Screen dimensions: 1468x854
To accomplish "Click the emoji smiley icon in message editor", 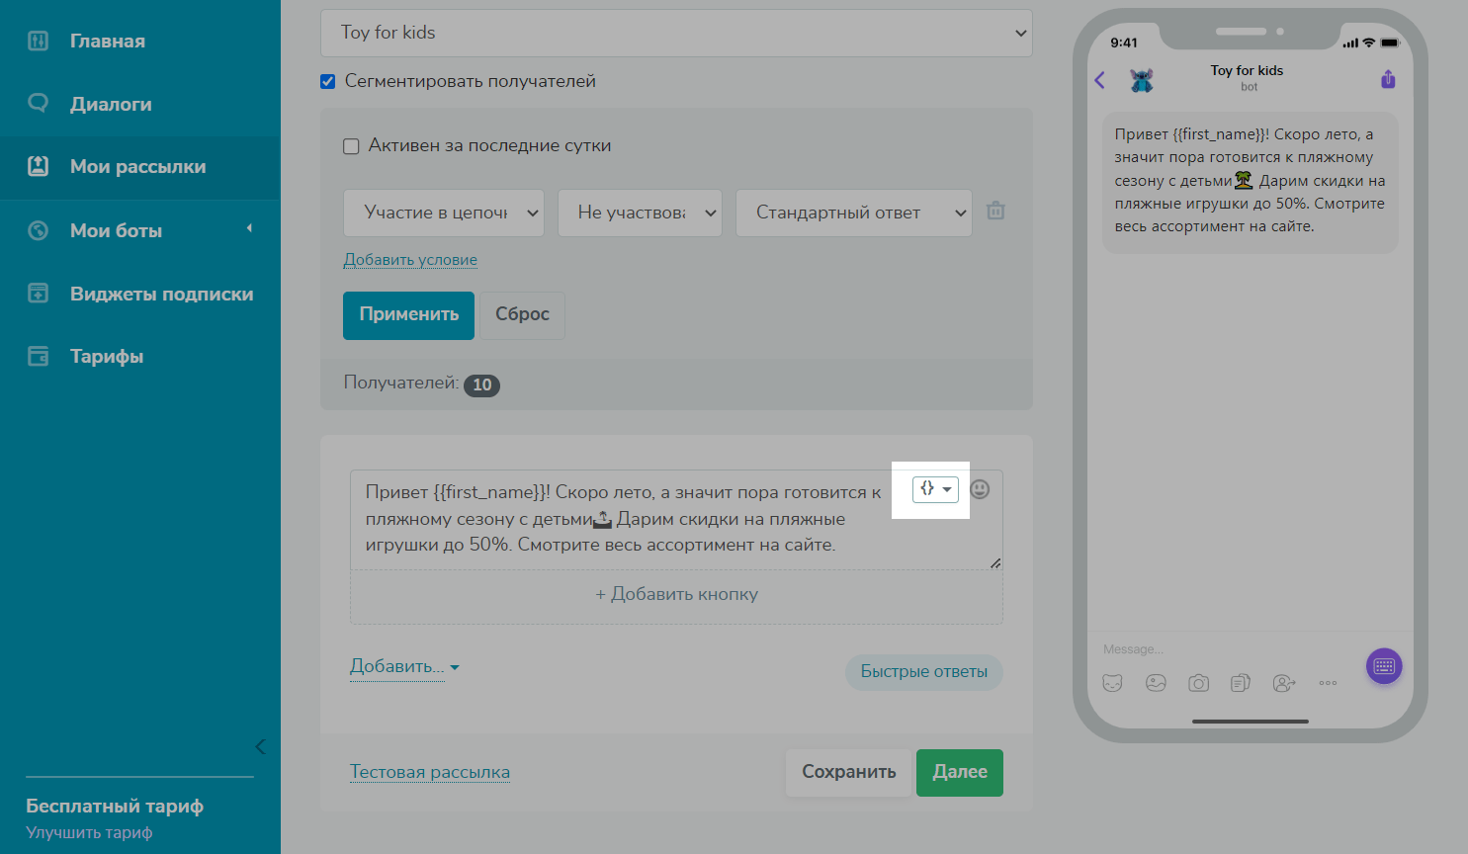I will pyautogui.click(x=980, y=489).
